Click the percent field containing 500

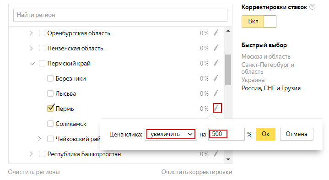coord(226,134)
